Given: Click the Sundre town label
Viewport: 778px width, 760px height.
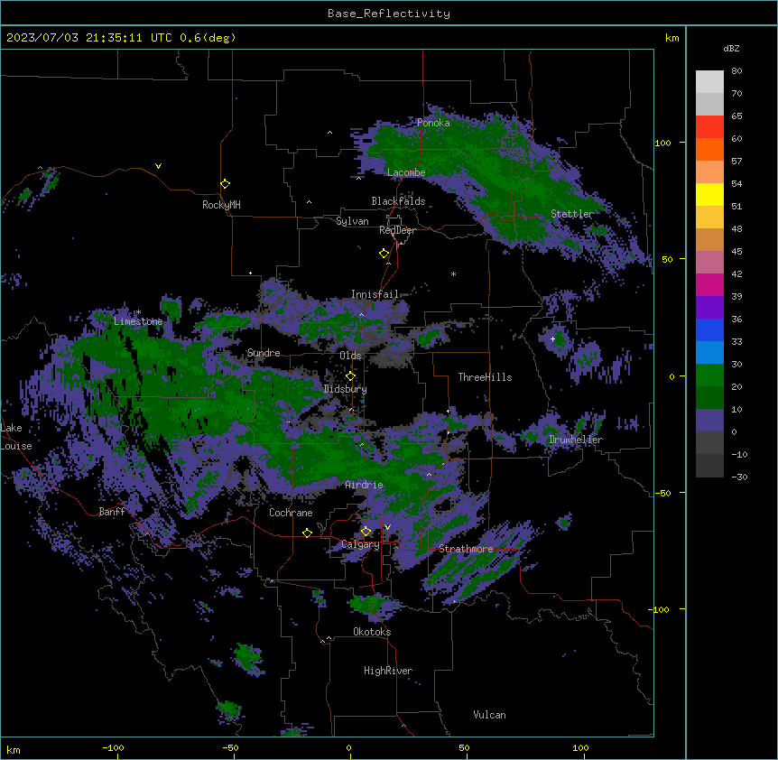Looking at the screenshot, I should pos(264,353).
